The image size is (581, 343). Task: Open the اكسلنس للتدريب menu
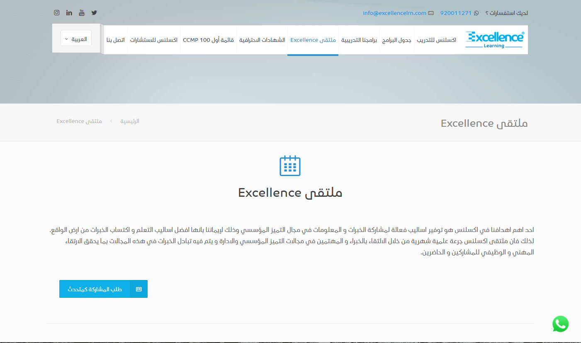coord(437,40)
